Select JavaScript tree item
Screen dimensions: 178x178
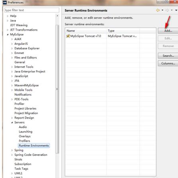coord(21,76)
